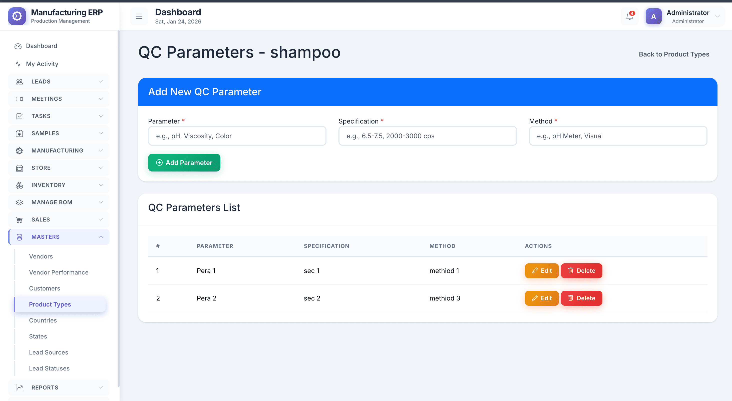This screenshot has width=732, height=401.
Task: Click the notification bell icon
Action: (629, 16)
